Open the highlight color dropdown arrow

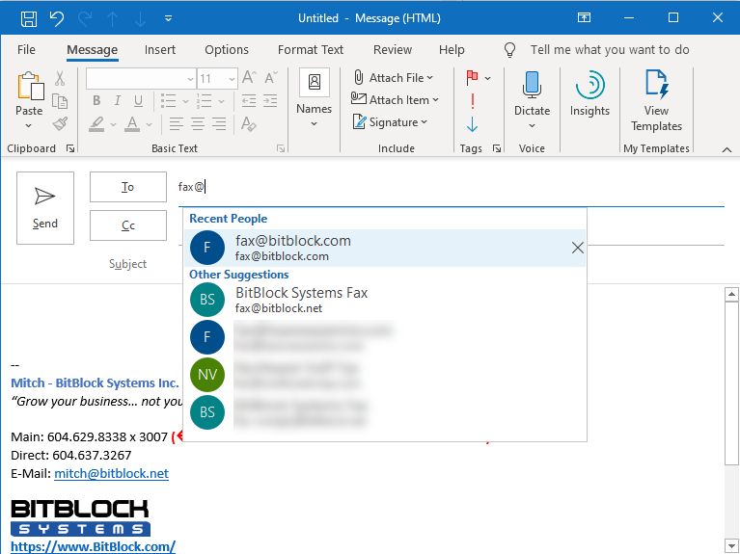(x=113, y=124)
